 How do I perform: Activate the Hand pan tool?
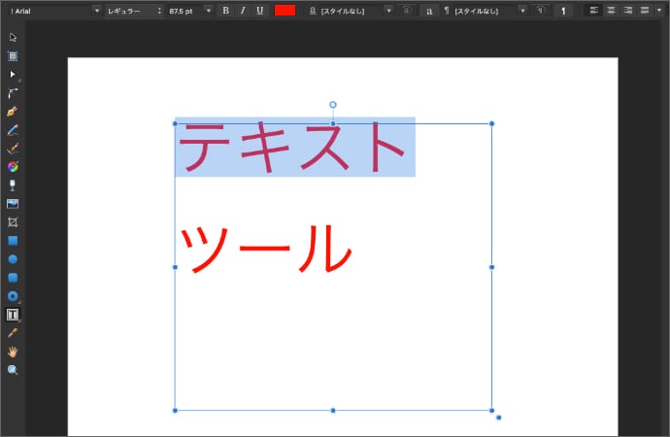click(x=13, y=352)
